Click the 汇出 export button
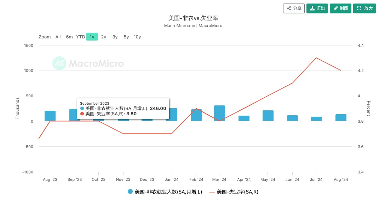Image resolution: width=379 pixels, height=208 pixels. tap(317, 8)
